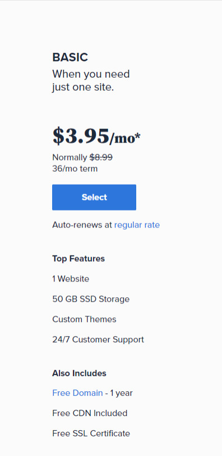The height and width of the screenshot is (456, 222).
Task: Open the Free Domain link
Action: 77,393
